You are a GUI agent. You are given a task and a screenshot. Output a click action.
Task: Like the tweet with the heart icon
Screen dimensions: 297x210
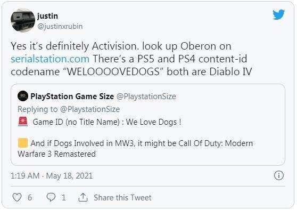tap(17, 197)
